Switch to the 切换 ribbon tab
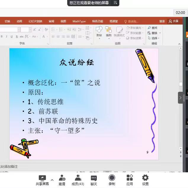 pos(7,21)
